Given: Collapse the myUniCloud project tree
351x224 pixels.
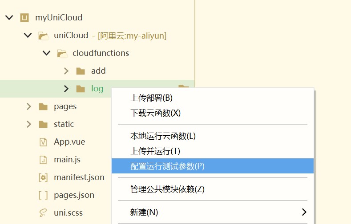Looking at the screenshot, I should tap(9, 18).
